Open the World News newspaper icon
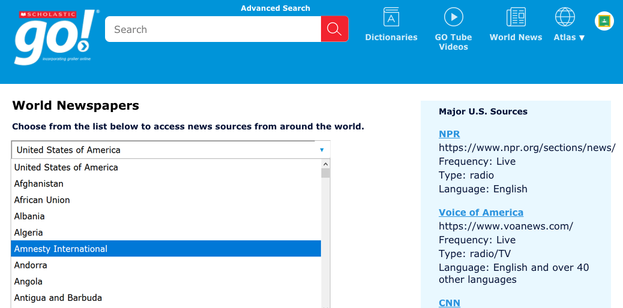This screenshot has width=623, height=308. click(x=516, y=17)
